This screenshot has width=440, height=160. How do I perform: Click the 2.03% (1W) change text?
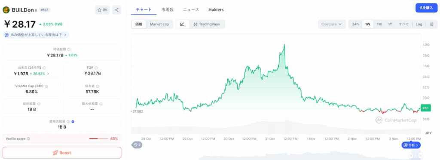coord(51,24)
